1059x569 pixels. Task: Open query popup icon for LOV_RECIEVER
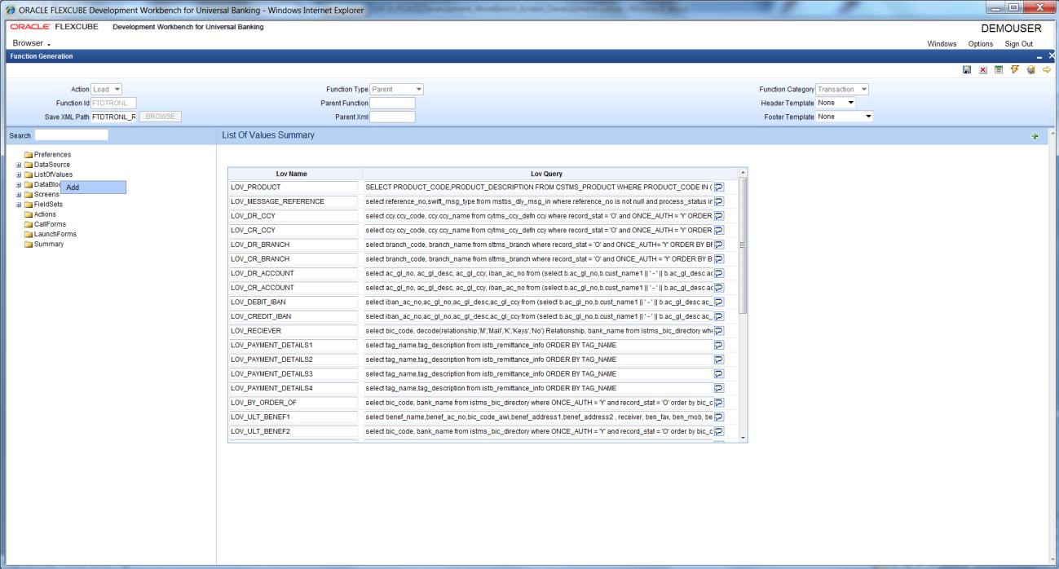(719, 330)
